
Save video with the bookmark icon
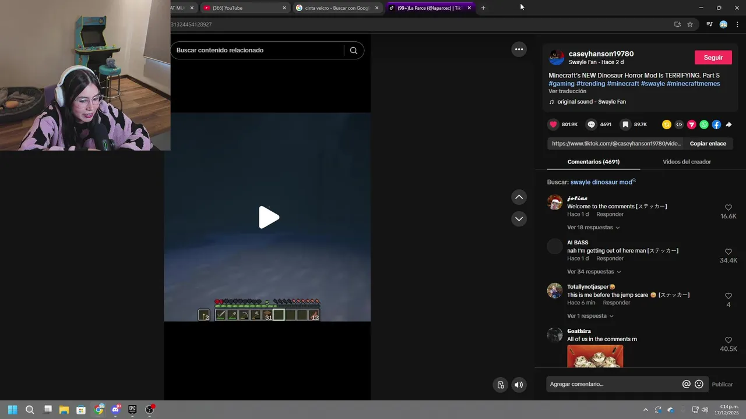[x=625, y=125]
